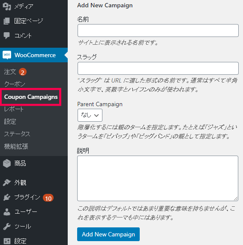Image resolution: width=243 pixels, height=245 pixels.
Task: Click inside the 説明 description textarea
Action: pos(158,178)
